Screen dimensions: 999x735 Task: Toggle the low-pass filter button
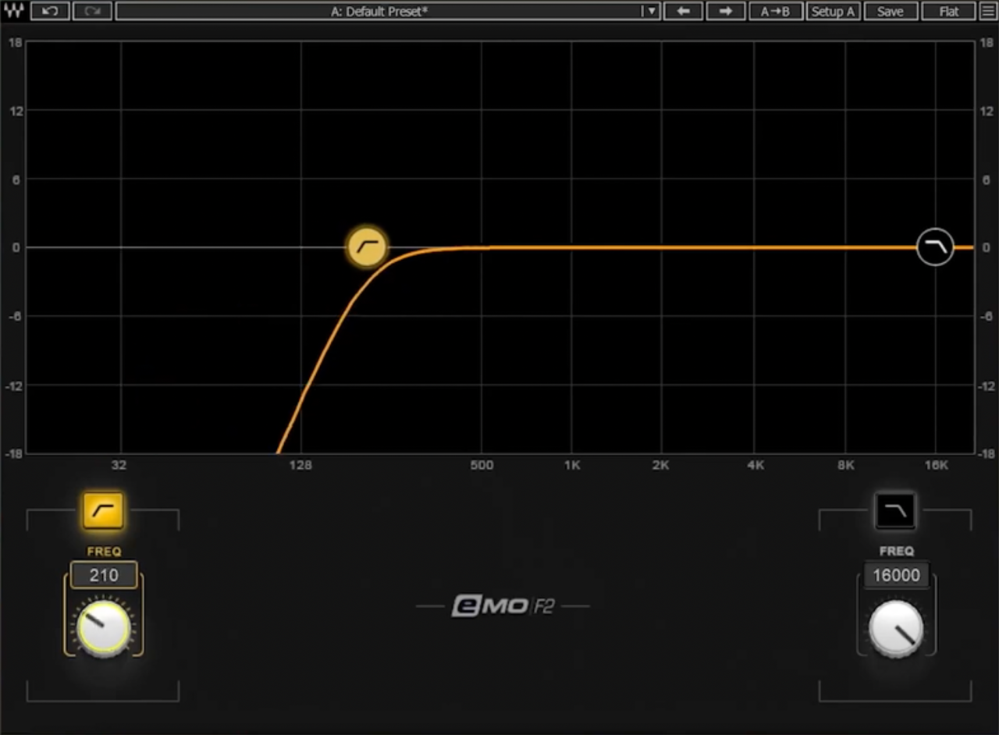point(895,511)
